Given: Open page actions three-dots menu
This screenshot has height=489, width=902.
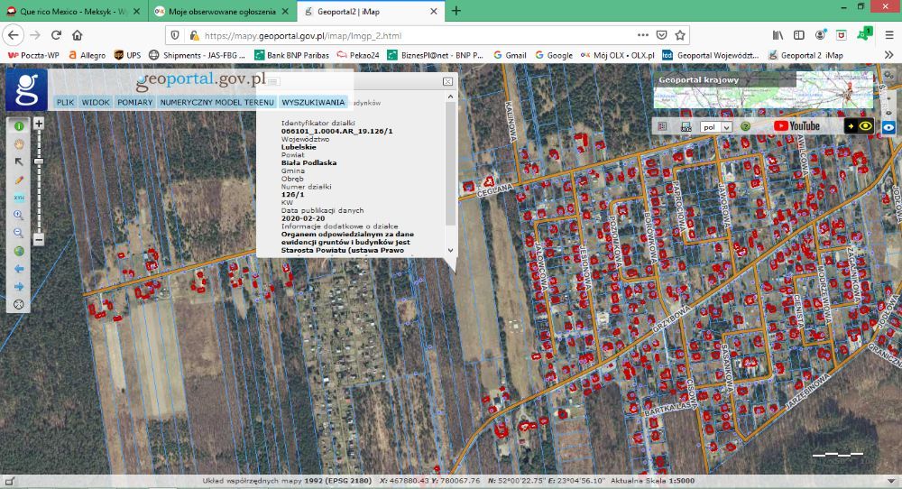Looking at the screenshot, I should pos(642,35).
